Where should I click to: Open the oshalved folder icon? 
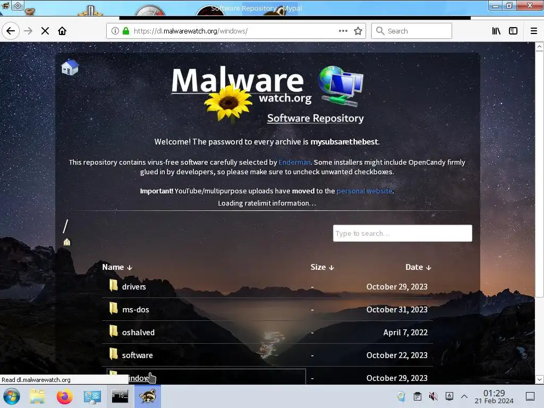pyautogui.click(x=113, y=331)
